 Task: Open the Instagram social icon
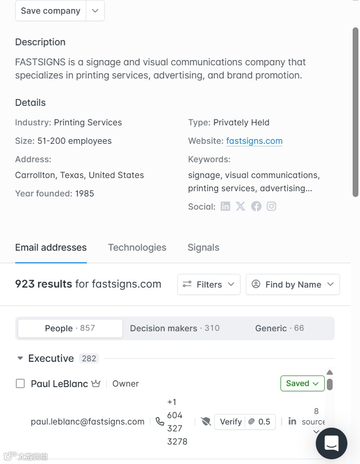272,206
